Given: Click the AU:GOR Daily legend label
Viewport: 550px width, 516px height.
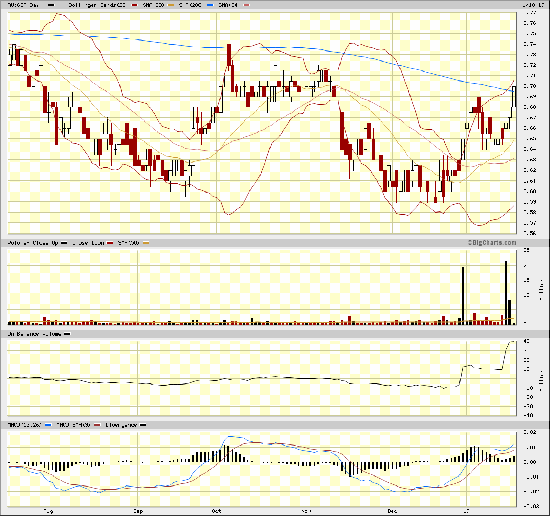Looking at the screenshot, I should (27, 5).
